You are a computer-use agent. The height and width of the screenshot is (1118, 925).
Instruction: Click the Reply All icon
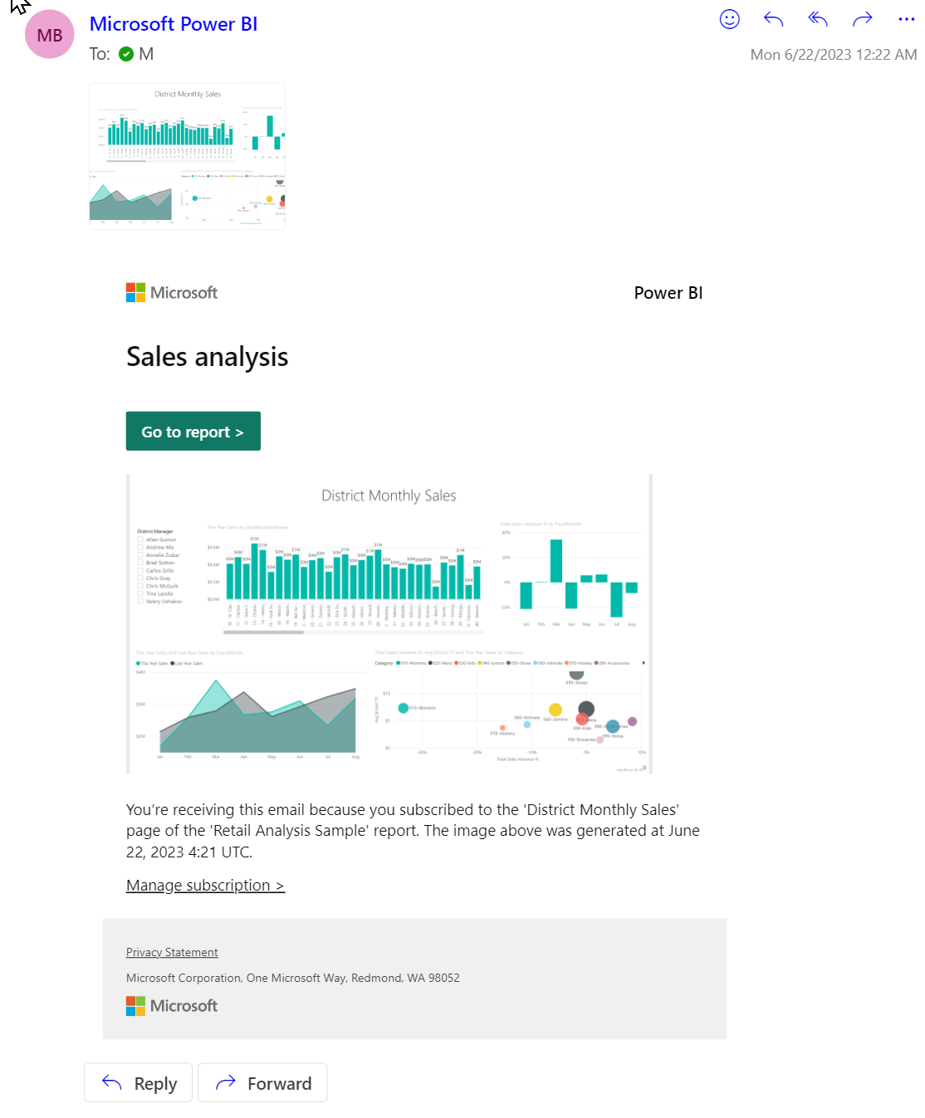(817, 19)
